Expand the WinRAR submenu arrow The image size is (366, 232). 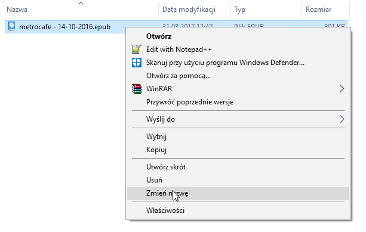click(342, 89)
